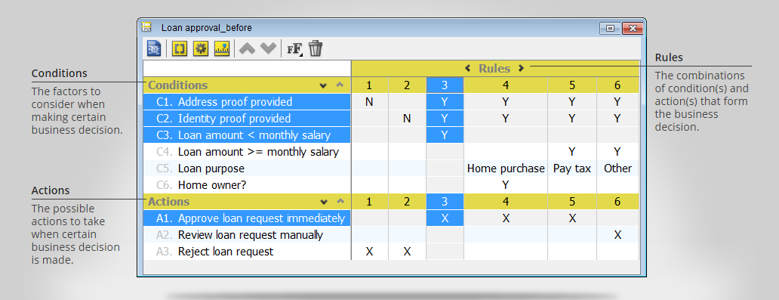This screenshot has width=779, height=300.
Task: Click the right arrow beside Rules
Action: pos(521,68)
